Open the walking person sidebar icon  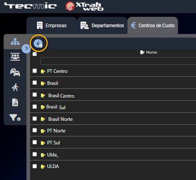(x=15, y=87)
